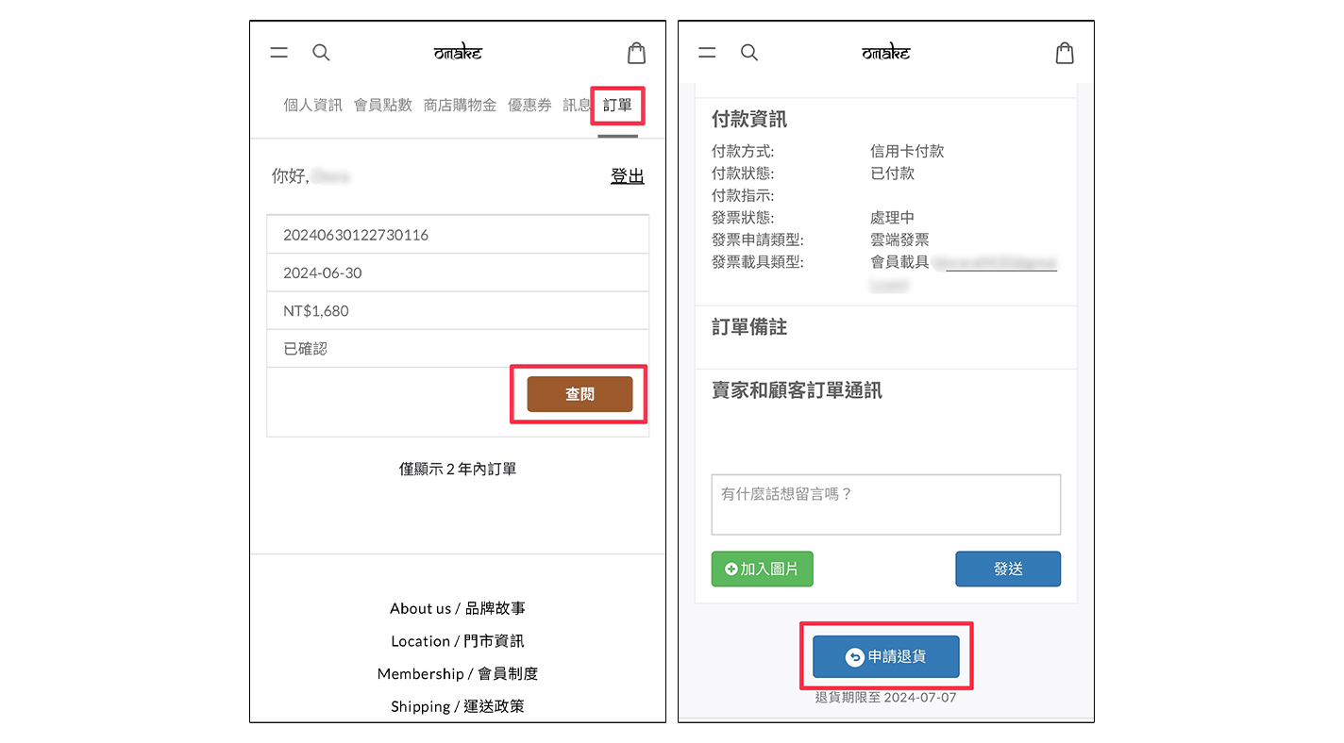Click the blue 發送 button
The image size is (1344, 743).
(x=1008, y=569)
